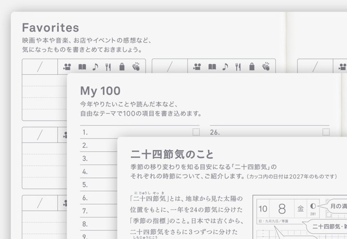Click list number "4." on My 100
This screenshot has width=347, height=239.
[85, 171]
